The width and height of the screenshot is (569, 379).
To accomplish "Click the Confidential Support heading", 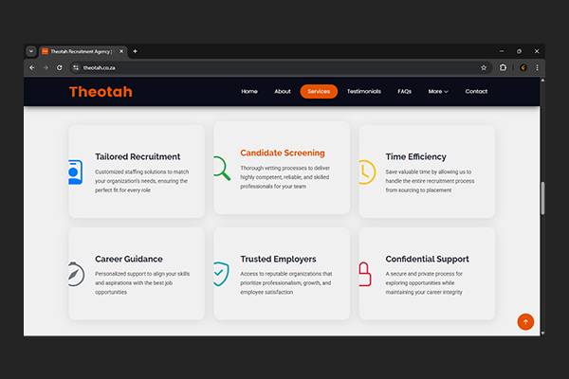I will tap(427, 259).
